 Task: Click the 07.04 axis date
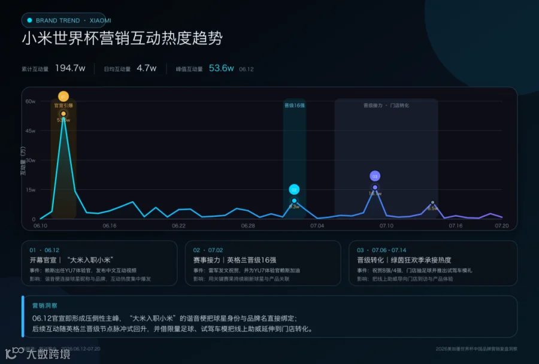(x=317, y=226)
